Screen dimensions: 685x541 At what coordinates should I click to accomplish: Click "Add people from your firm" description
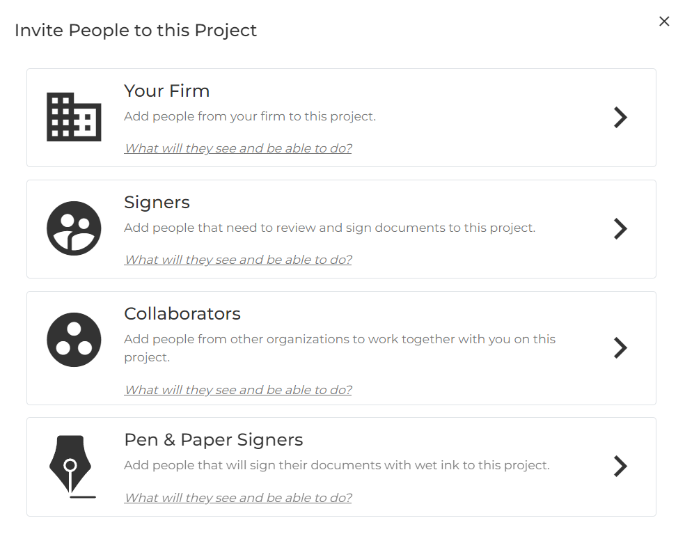(250, 117)
